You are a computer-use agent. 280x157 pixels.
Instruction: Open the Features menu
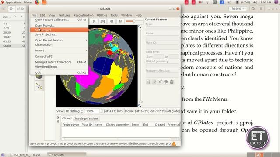pyautogui.click(x=64, y=15)
